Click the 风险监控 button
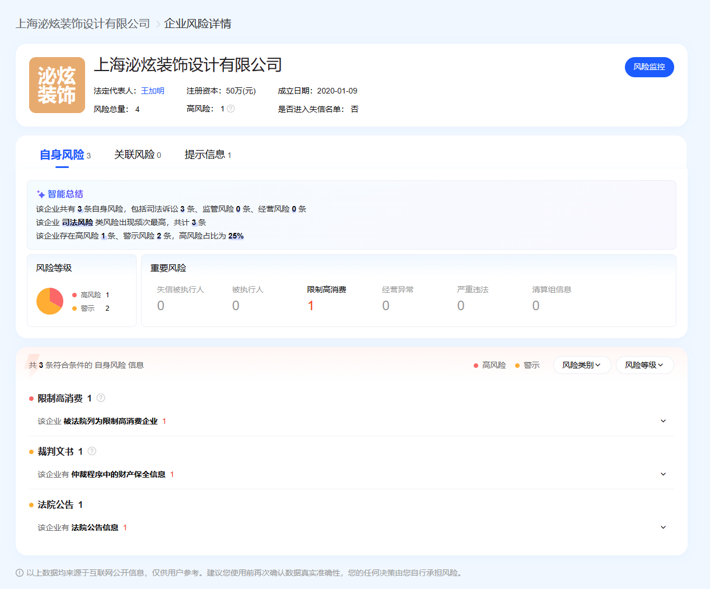 click(x=649, y=67)
